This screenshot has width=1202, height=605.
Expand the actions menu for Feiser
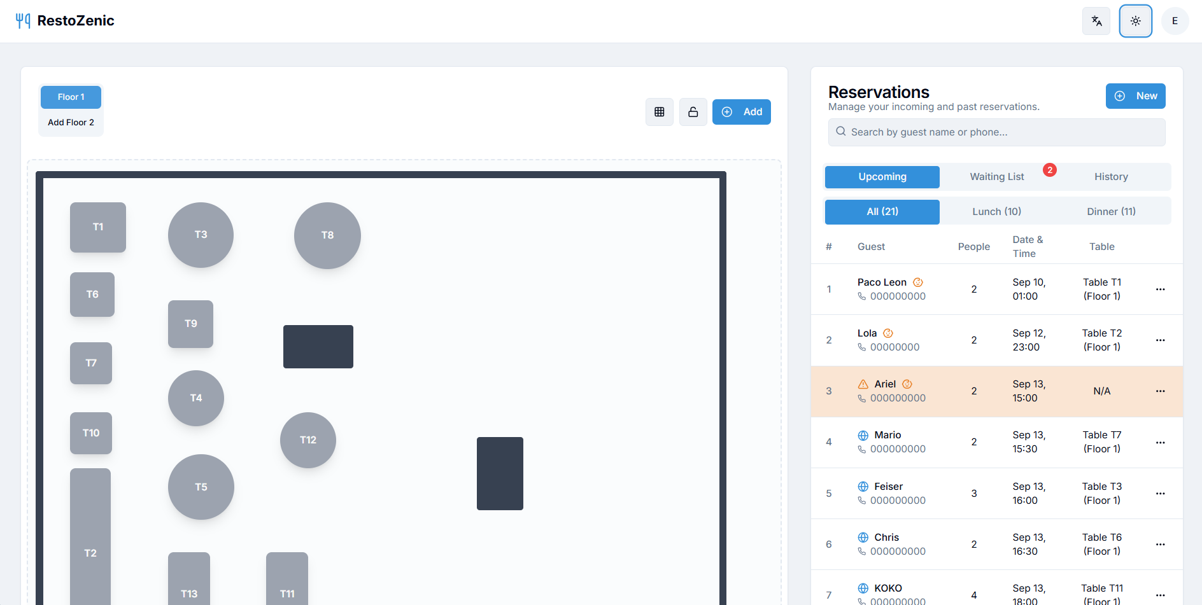pos(1160,494)
